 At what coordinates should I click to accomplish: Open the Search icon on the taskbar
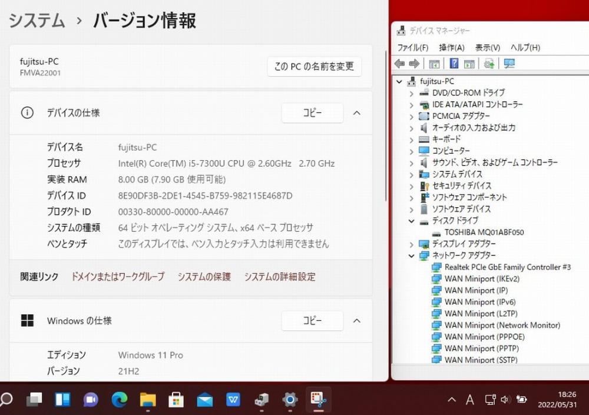tap(6, 399)
